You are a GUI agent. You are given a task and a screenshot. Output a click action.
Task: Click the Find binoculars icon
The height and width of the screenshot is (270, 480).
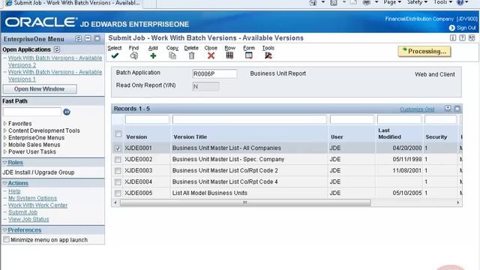[x=133, y=55]
